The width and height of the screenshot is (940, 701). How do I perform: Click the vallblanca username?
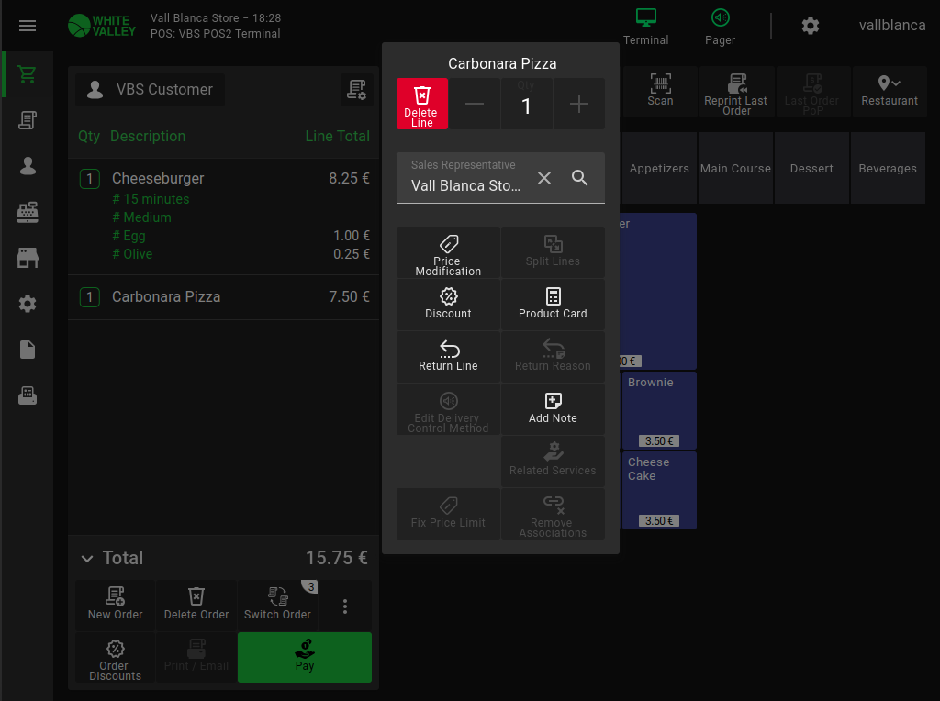point(892,25)
